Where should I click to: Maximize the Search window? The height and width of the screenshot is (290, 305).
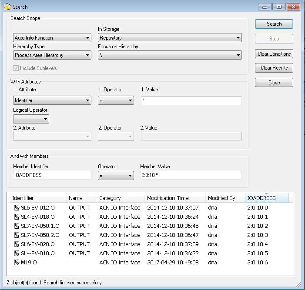(279, 7)
